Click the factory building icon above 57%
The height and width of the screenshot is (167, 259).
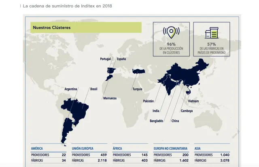(x=212, y=33)
